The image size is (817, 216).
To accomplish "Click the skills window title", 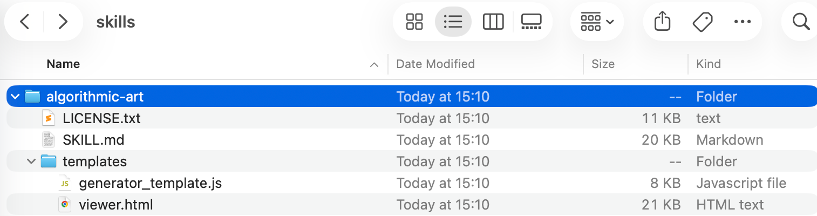I will (115, 22).
